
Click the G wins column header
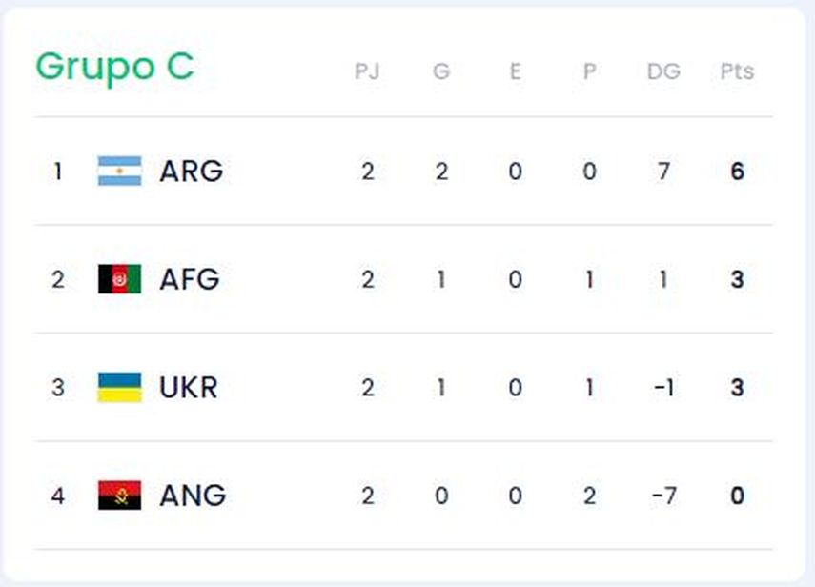coord(441,71)
